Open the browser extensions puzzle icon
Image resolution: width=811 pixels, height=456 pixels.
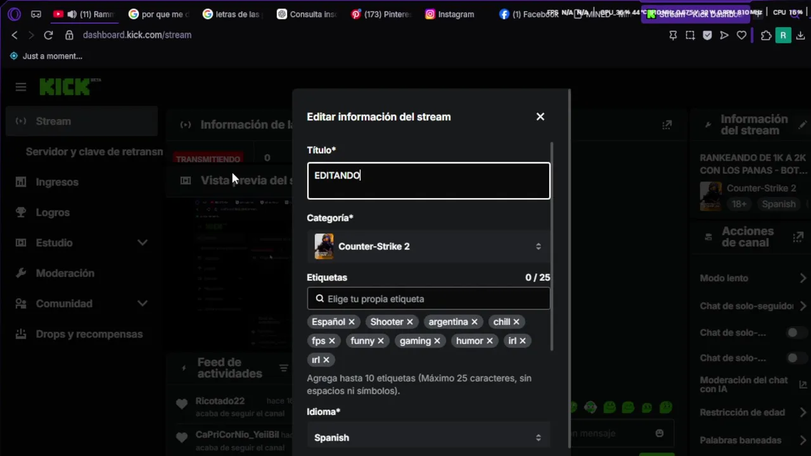click(x=766, y=35)
